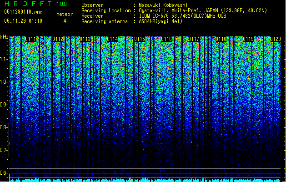Click the 0112 time marker
286x182 pixels.
click(x=58, y=39)
